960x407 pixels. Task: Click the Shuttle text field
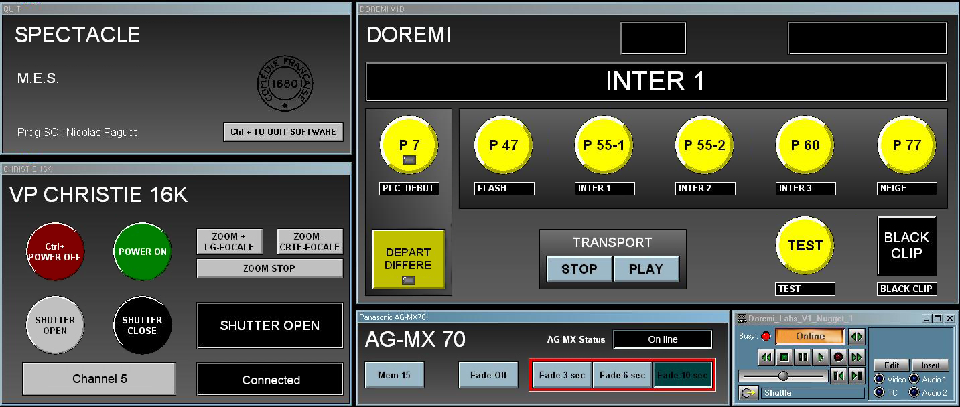(x=812, y=393)
